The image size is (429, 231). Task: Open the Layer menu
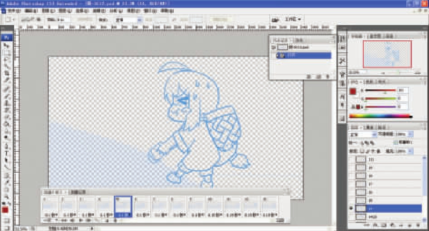click(65, 11)
